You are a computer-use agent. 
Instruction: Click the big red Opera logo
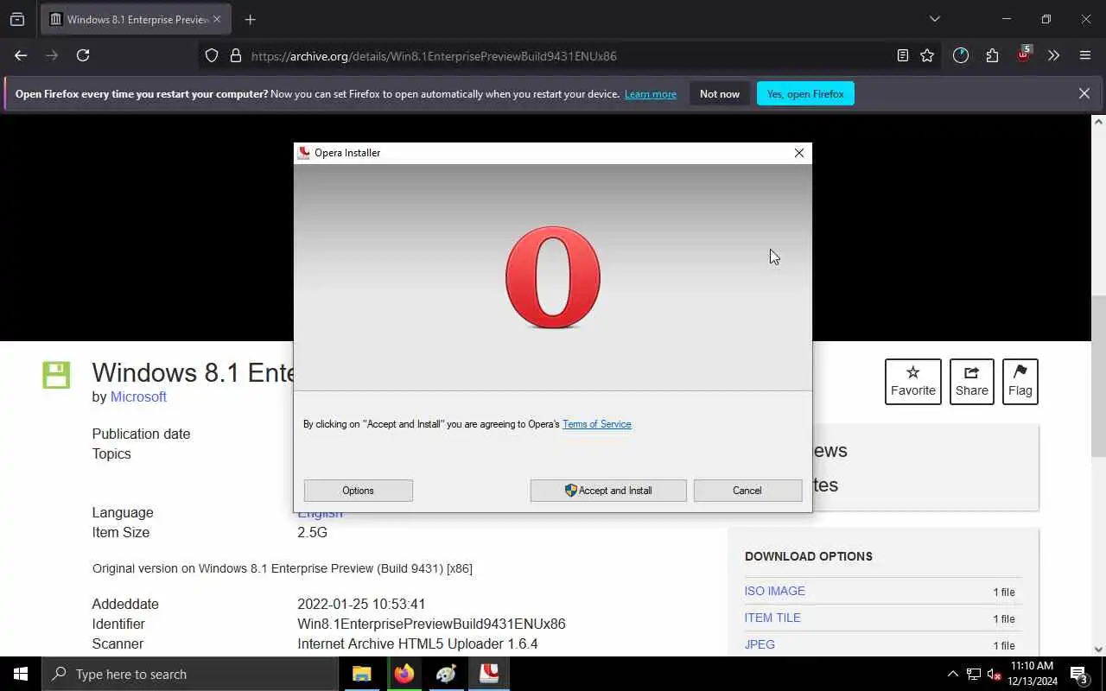(553, 278)
